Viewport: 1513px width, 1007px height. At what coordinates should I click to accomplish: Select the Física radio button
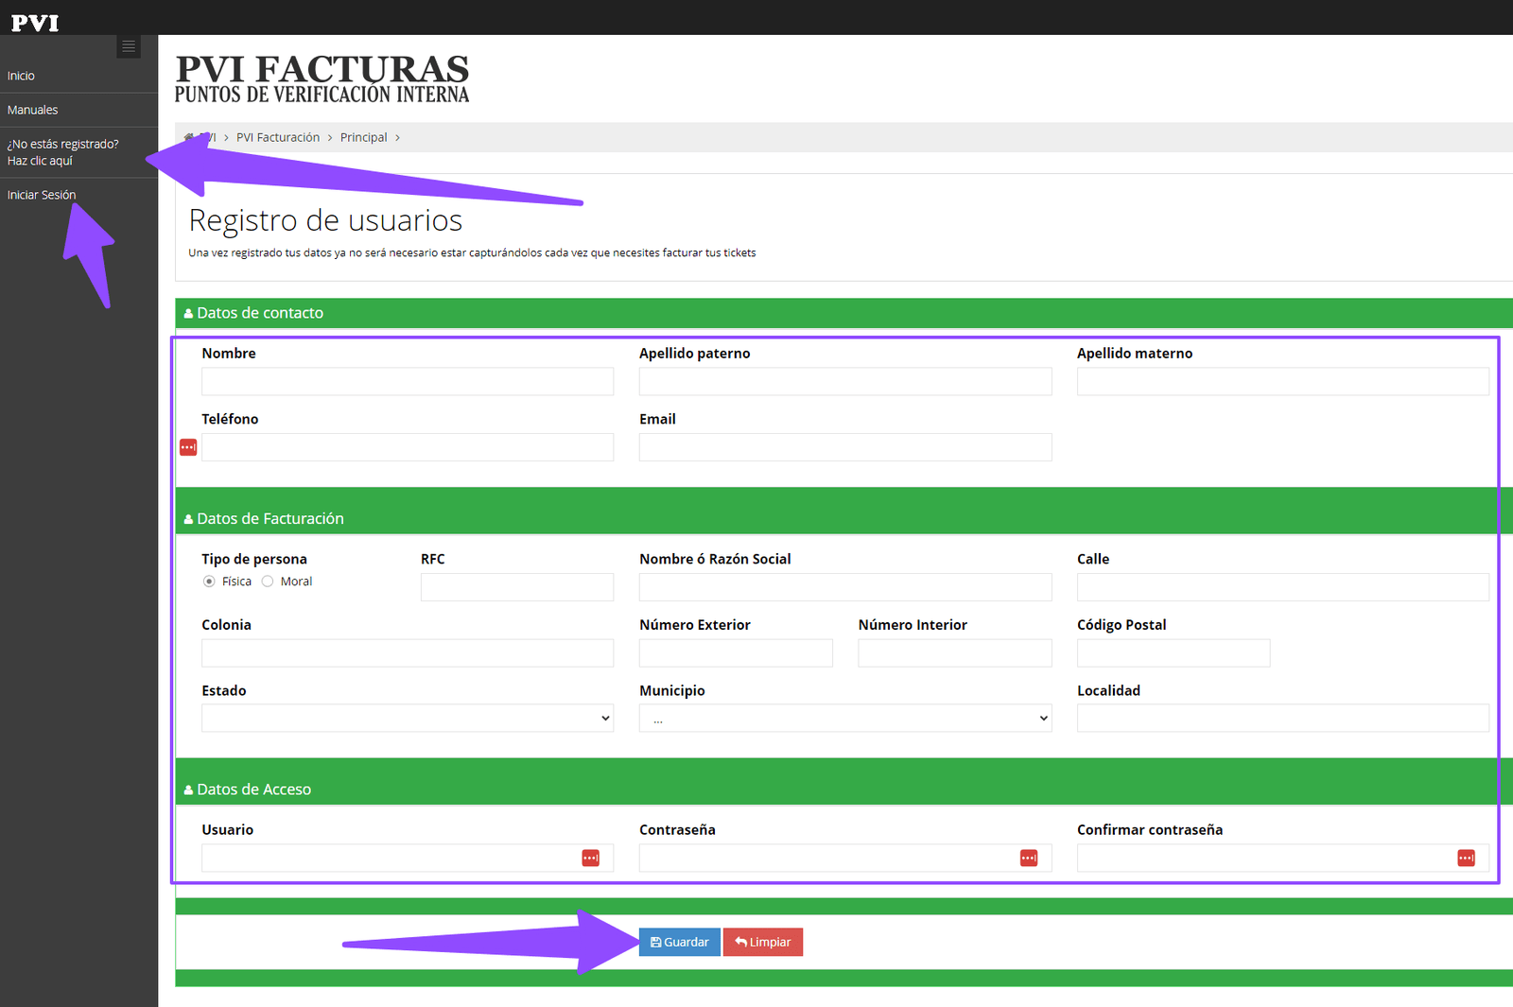[x=209, y=582]
